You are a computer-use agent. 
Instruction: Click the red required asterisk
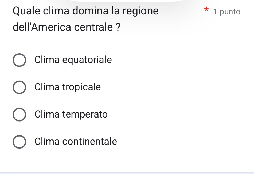click(x=206, y=11)
